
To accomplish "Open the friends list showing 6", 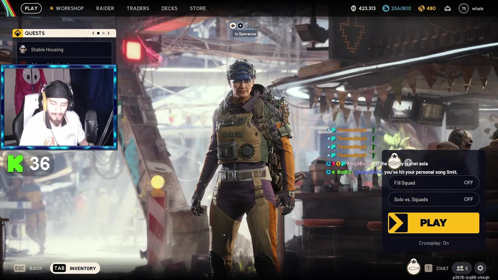I will pos(462,268).
